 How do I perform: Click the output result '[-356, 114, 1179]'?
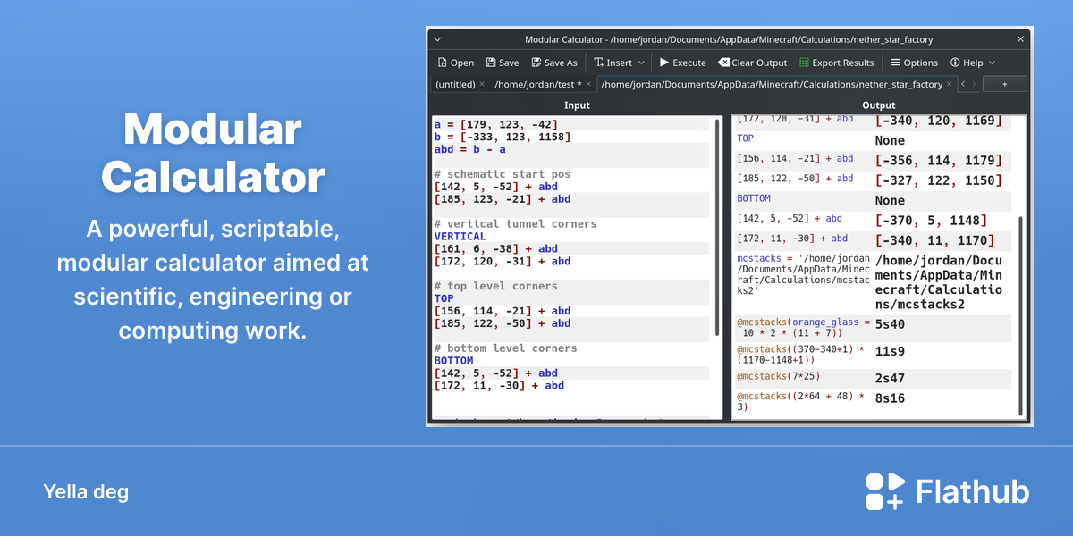(x=937, y=161)
